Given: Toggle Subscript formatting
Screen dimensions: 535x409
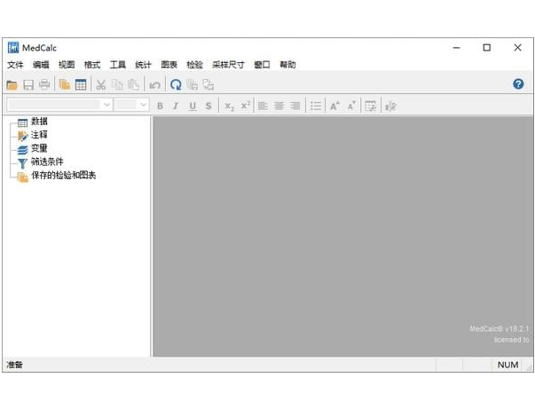Looking at the screenshot, I should (229, 106).
